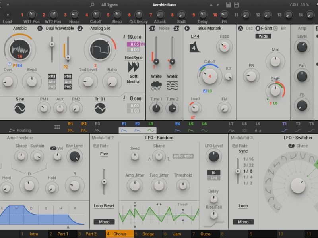Open the Blue Monark filter type menu
The image size is (318, 238).
point(209,29)
